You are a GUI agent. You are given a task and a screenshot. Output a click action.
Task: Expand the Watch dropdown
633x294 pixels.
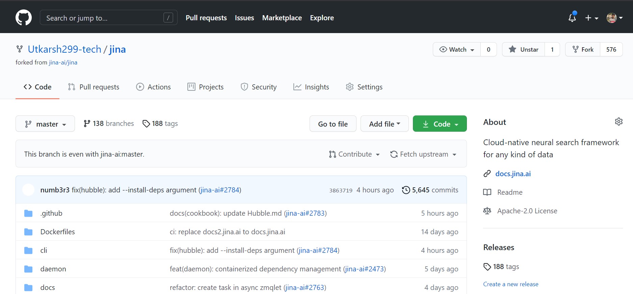tap(457, 50)
